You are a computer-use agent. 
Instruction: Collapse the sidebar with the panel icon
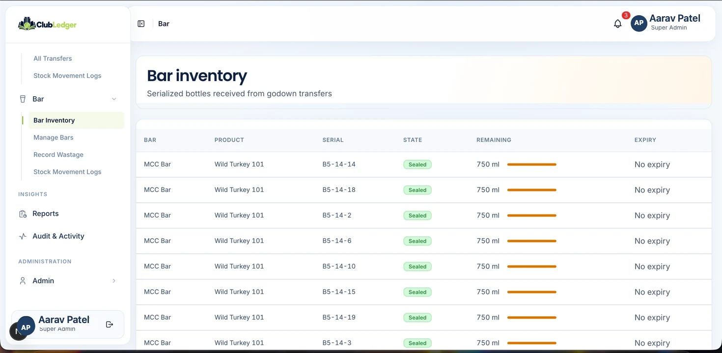(141, 24)
